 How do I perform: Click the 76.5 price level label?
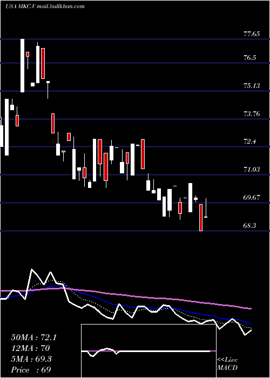(250, 58)
